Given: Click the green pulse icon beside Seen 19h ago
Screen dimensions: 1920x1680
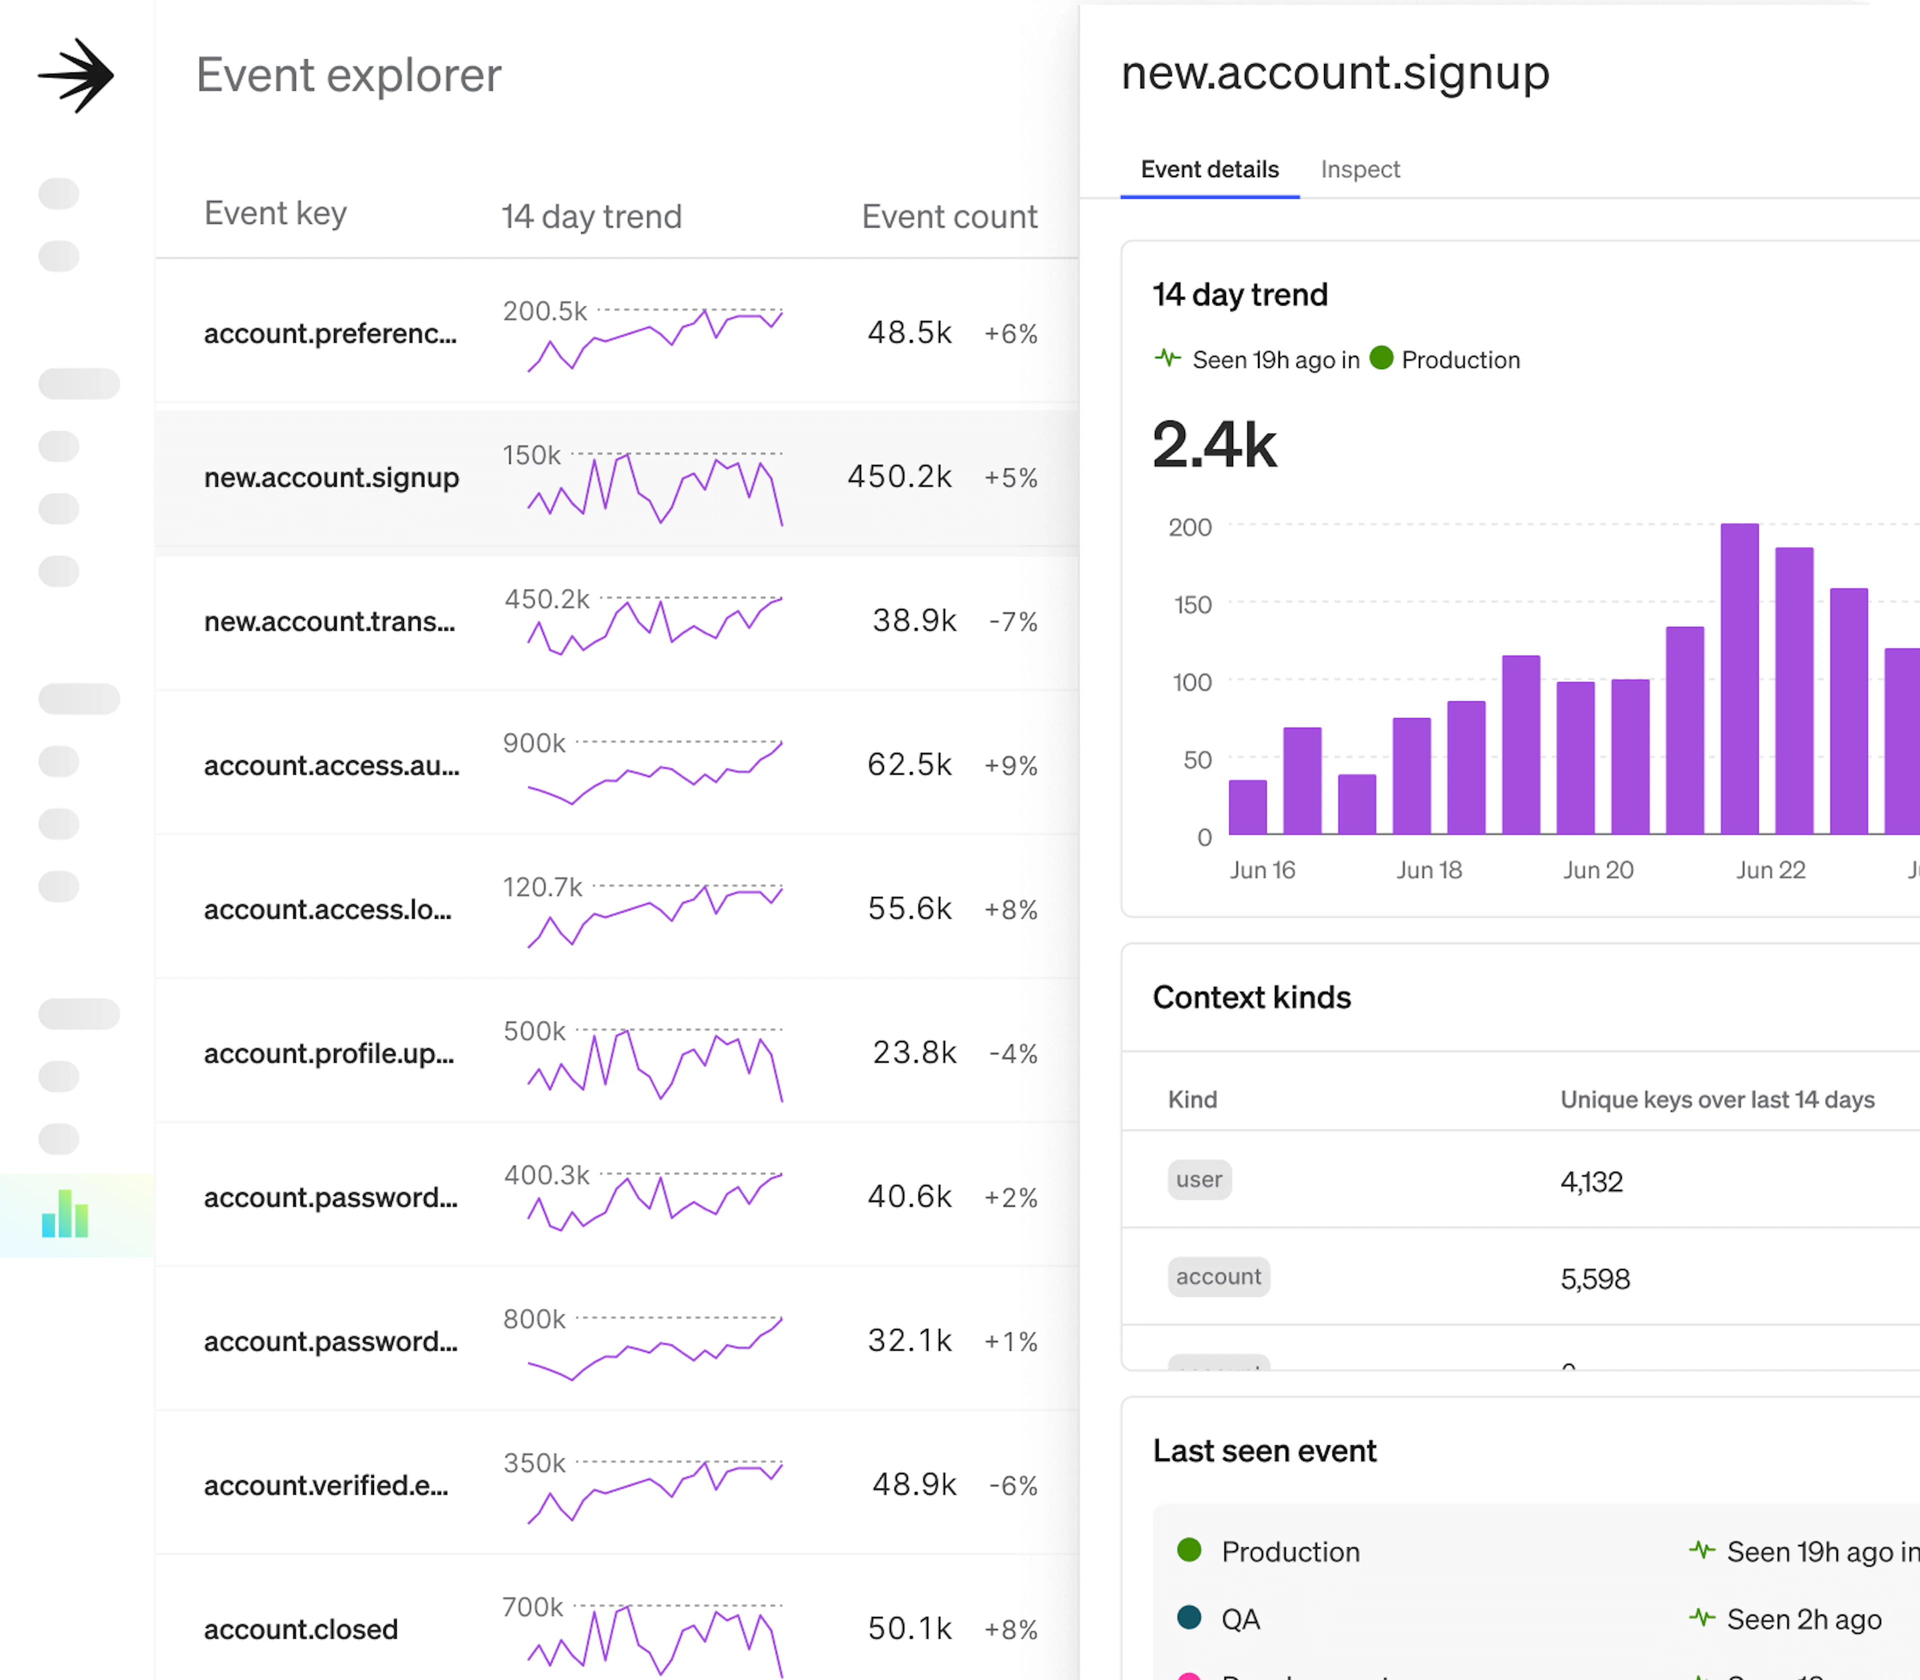Looking at the screenshot, I should [x=1167, y=358].
